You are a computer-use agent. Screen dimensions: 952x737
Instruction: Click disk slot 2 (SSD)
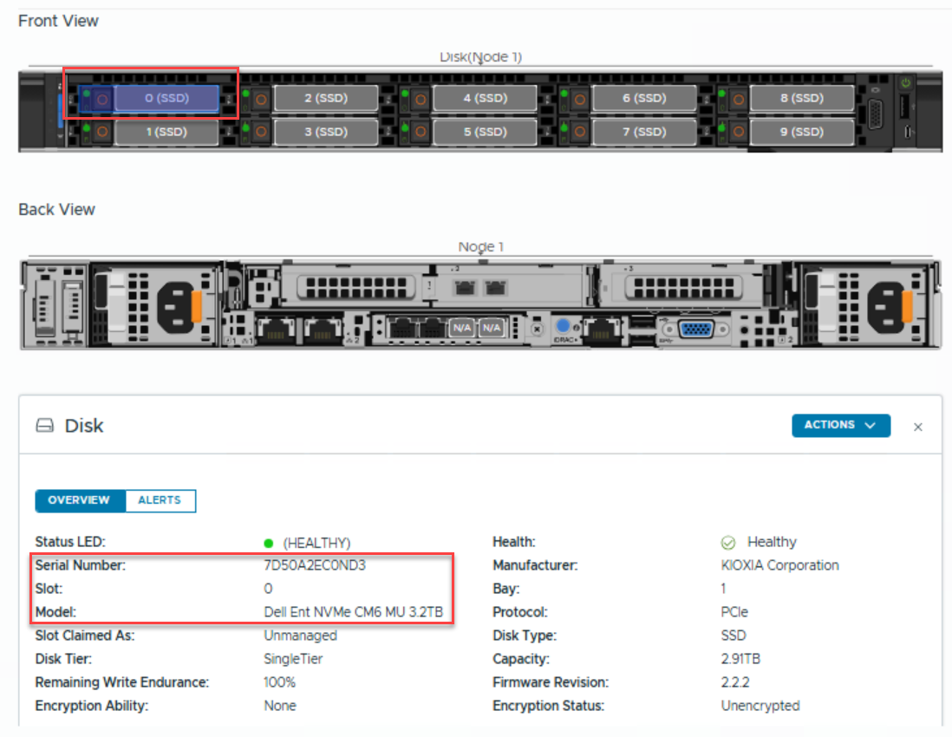click(x=326, y=99)
